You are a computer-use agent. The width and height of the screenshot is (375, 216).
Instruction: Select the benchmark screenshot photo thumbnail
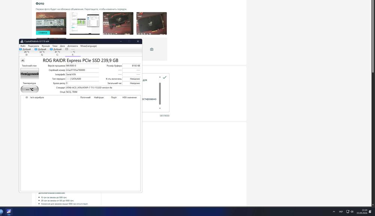85,24
